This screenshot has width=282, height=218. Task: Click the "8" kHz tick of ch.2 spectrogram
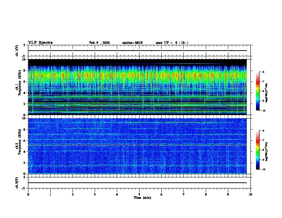[25, 130]
